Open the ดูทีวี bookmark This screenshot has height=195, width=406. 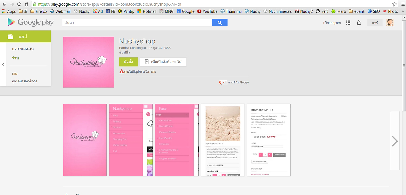pyautogui.click(x=322, y=11)
